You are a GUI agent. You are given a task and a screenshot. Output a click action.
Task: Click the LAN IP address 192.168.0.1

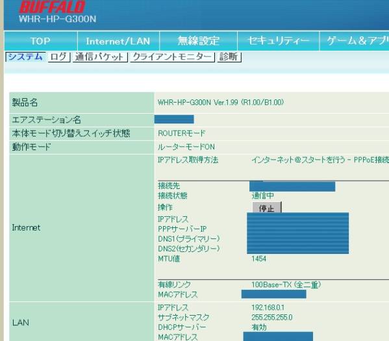click(x=268, y=307)
